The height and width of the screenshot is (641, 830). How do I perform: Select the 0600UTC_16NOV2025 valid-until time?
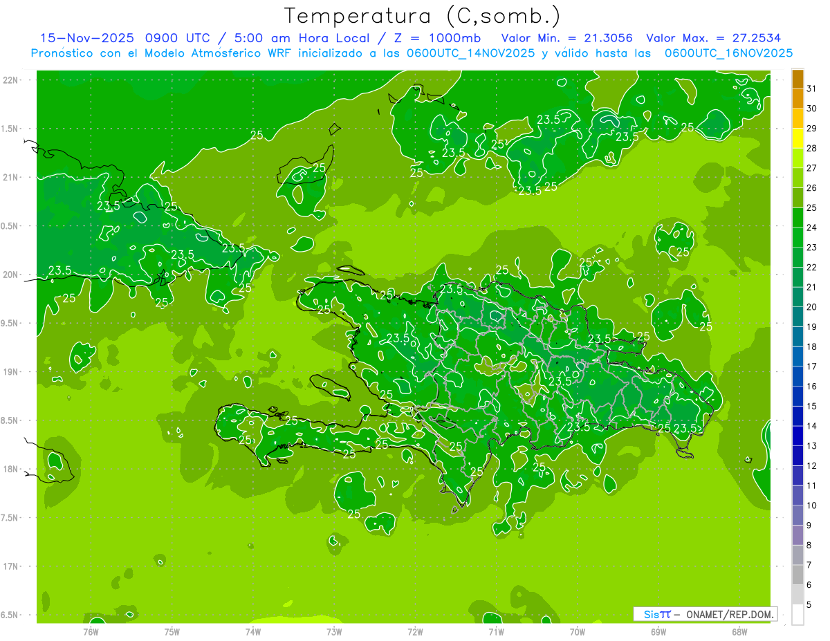click(728, 53)
